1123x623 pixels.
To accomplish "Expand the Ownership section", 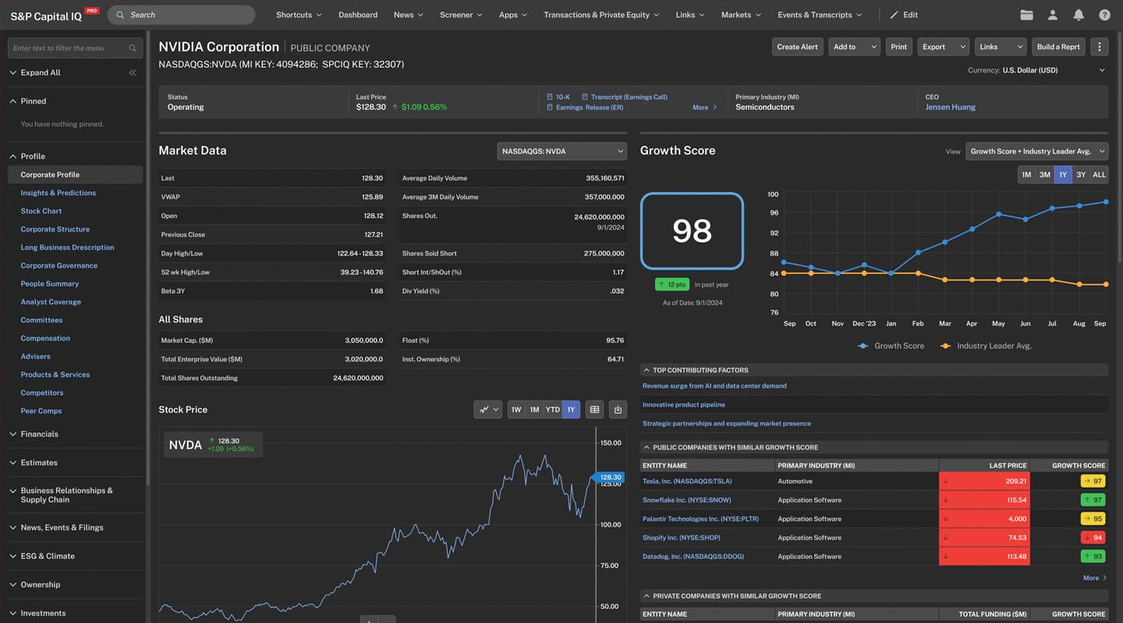I will tap(40, 585).
